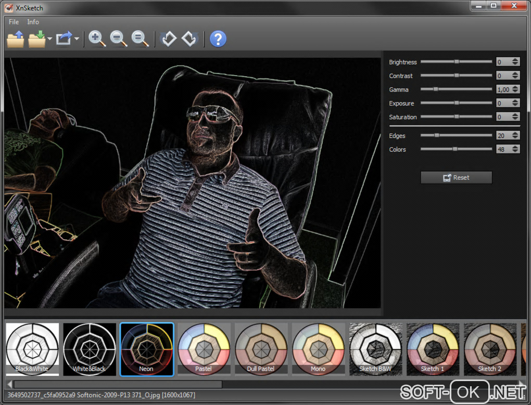This screenshot has width=531, height=405.
Task: Select the Pastel effect preset
Action: (204, 349)
